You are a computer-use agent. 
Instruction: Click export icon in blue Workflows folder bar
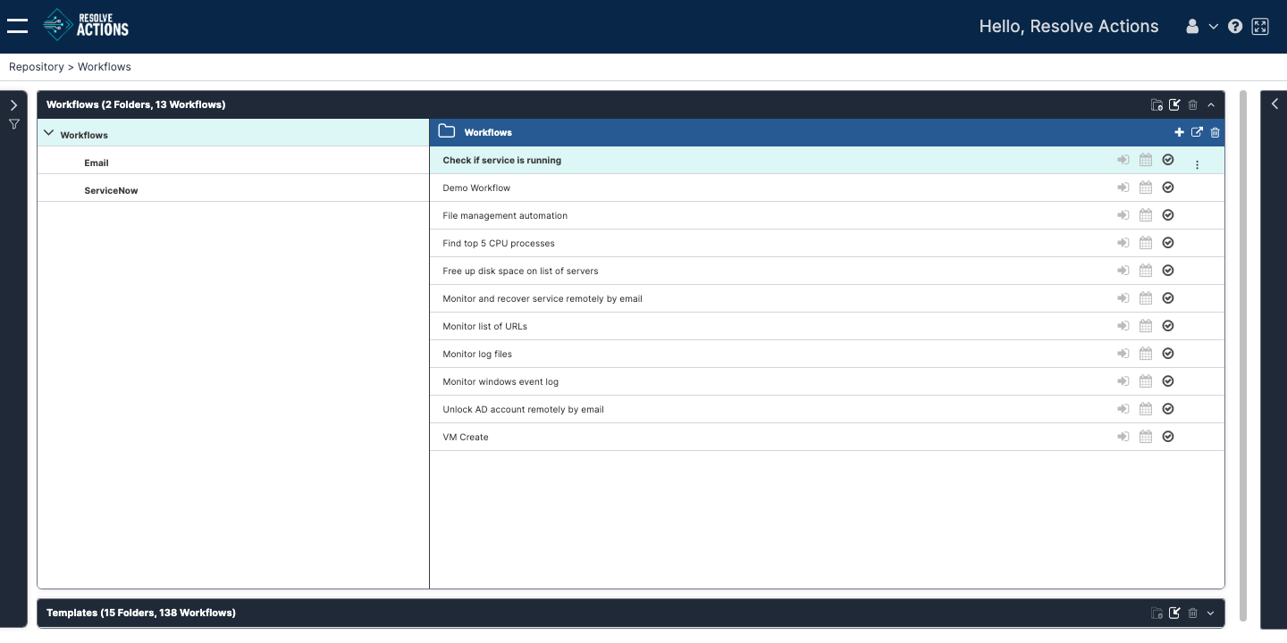click(x=1197, y=132)
